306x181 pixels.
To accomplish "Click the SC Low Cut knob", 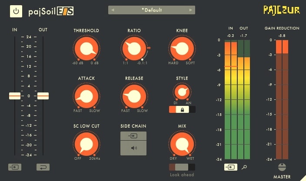I will [86, 145].
